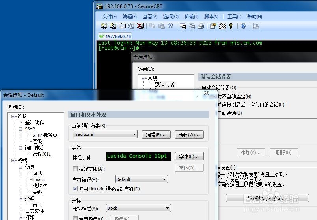Switch to the 192.168.0.73 session tab
The image size is (317, 220).
click(x=115, y=36)
